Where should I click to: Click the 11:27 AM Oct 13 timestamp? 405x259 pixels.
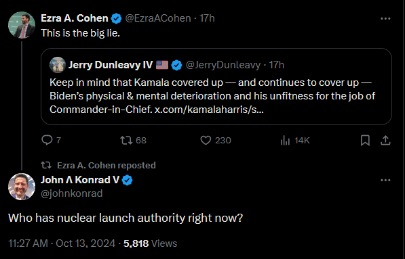click(x=62, y=243)
